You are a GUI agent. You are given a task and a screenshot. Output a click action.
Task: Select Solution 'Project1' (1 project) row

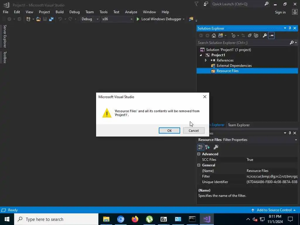(x=247, y=50)
